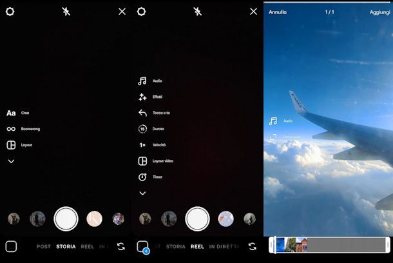Switch to REEL mode in left screen
This screenshot has height=263, width=393.
[87, 247]
